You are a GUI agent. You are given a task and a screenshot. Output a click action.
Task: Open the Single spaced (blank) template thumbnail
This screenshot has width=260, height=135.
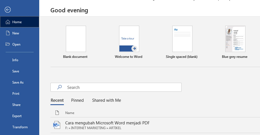tap(182, 39)
